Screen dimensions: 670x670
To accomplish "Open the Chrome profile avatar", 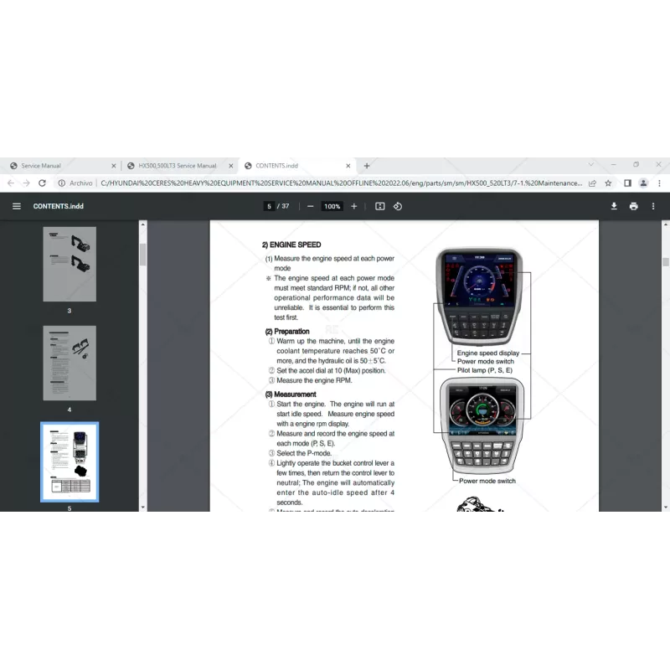I will (x=642, y=183).
